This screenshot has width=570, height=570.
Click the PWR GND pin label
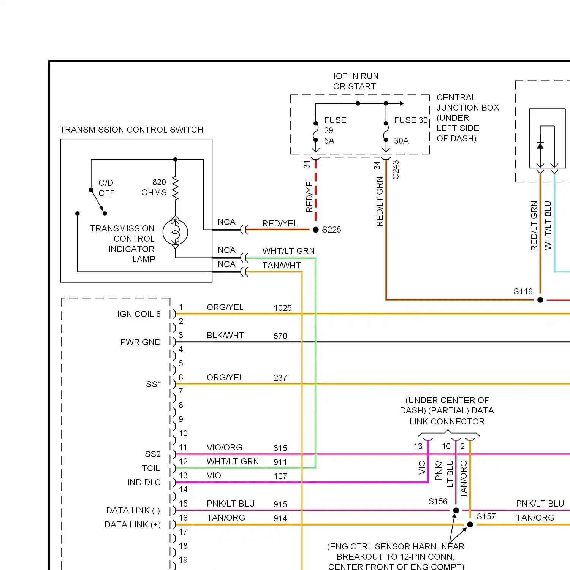coord(140,342)
